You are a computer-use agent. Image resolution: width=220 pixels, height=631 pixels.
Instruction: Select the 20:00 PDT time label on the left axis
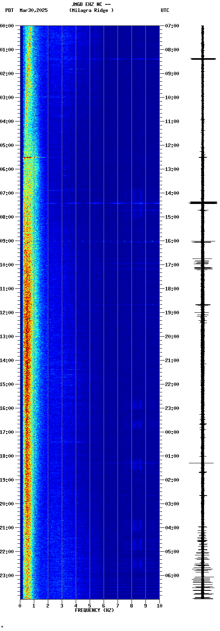7,504
